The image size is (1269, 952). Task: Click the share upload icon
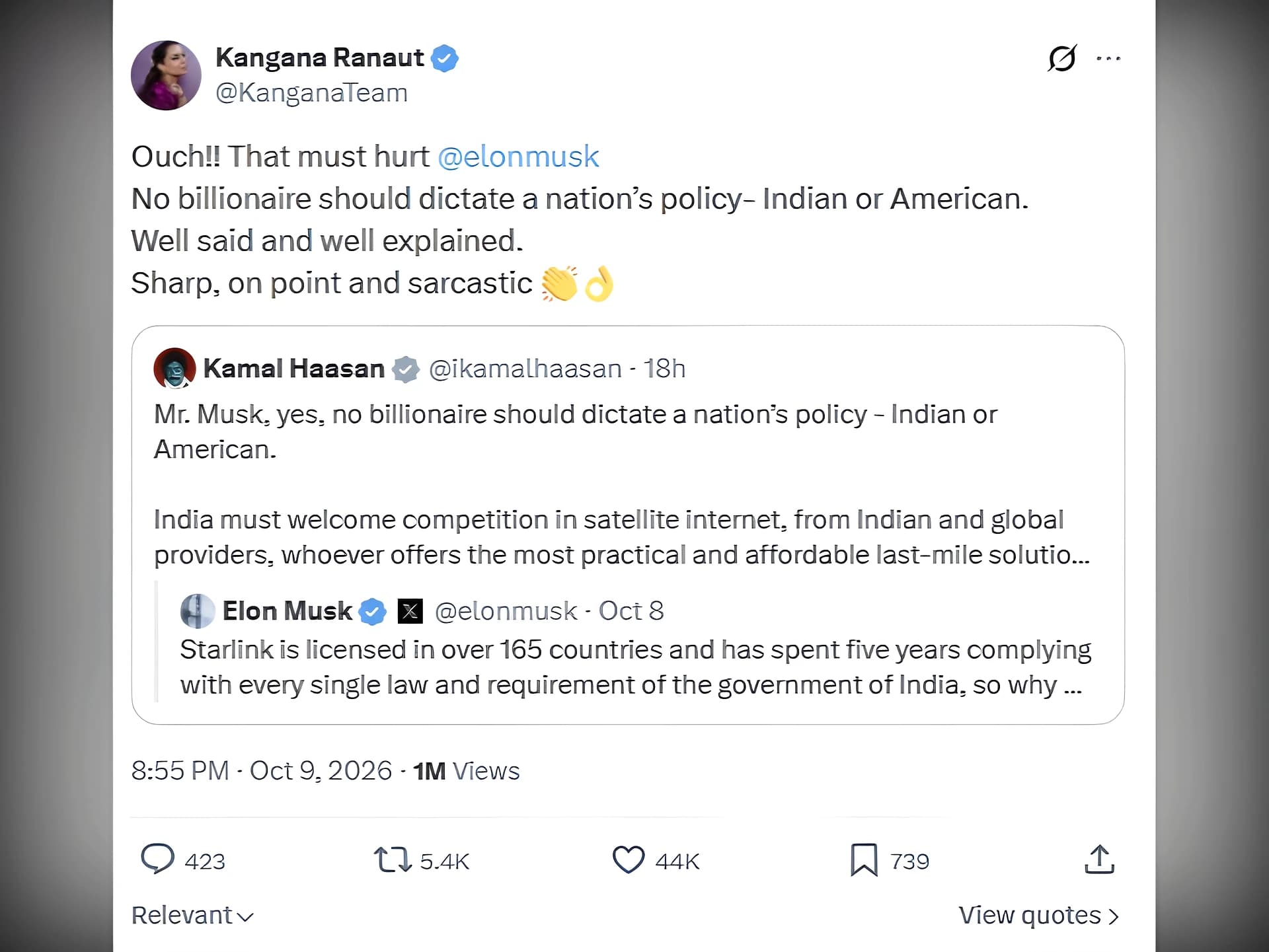[x=1099, y=860]
